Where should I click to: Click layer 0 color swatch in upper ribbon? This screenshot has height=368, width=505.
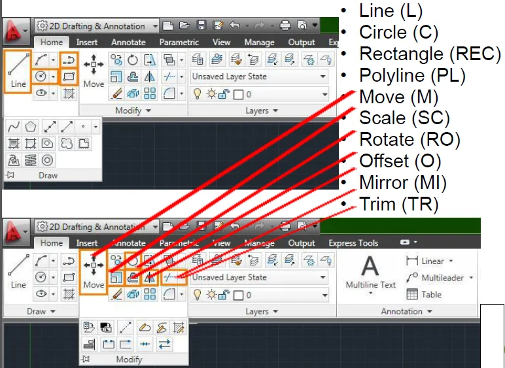click(x=238, y=94)
